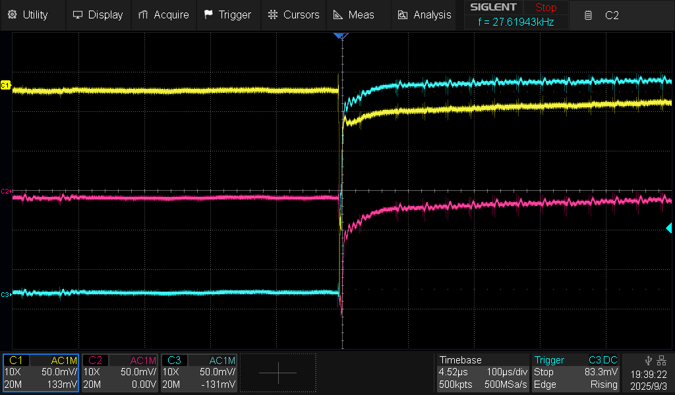Screen dimensions: 675x395
Task: Open the Meas measurement menu
Action: point(353,14)
